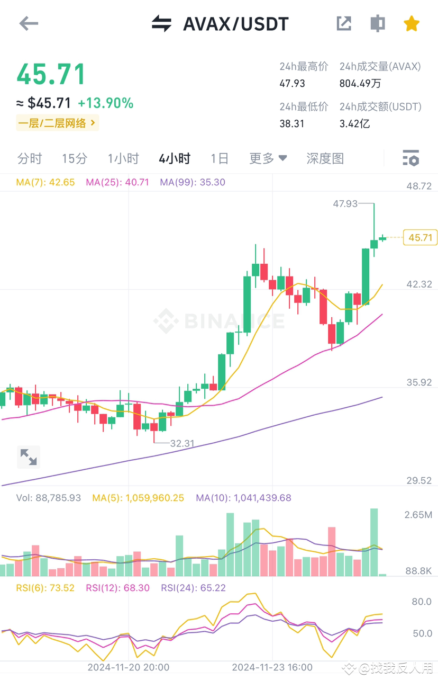The width and height of the screenshot is (438, 680).
Task: Switch to the 1日 timeframe tab
Action: tap(219, 158)
